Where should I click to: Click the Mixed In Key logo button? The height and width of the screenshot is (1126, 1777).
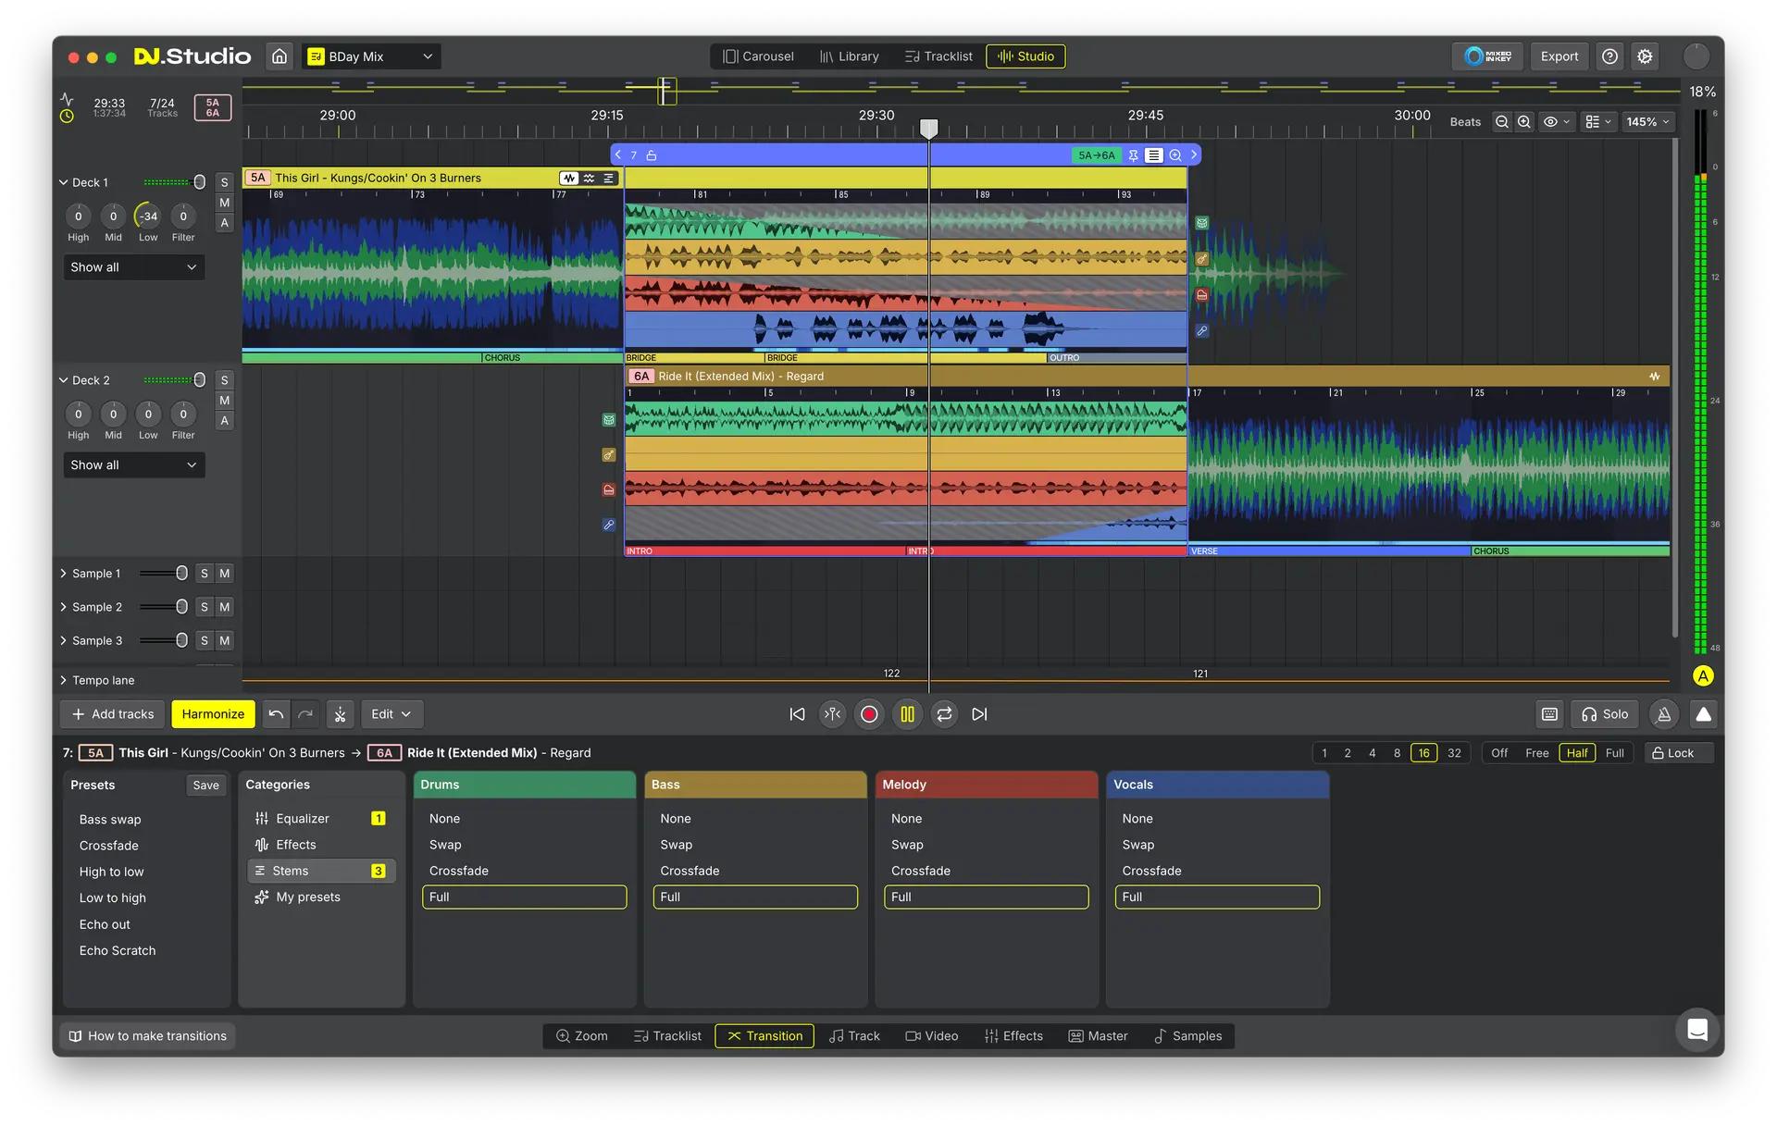(x=1488, y=56)
